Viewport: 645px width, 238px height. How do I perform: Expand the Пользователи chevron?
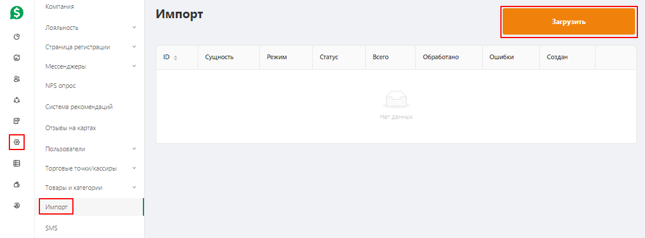pos(134,148)
